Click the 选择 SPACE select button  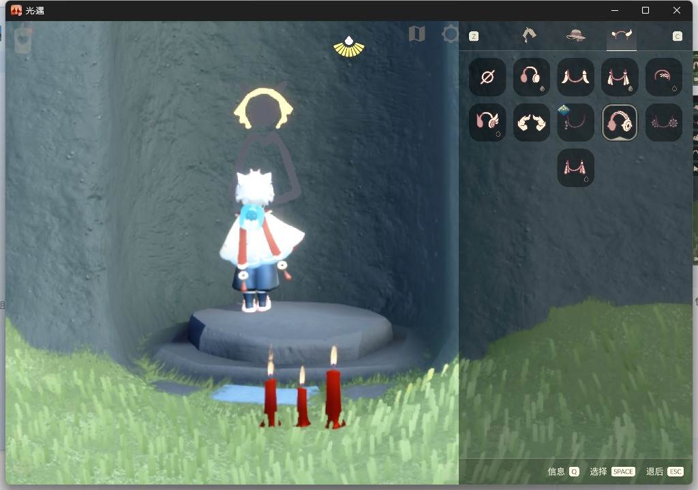pyautogui.click(x=612, y=472)
